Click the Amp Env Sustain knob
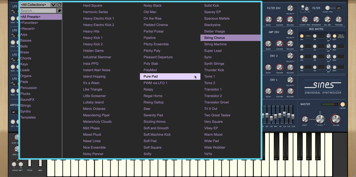 pos(279,44)
